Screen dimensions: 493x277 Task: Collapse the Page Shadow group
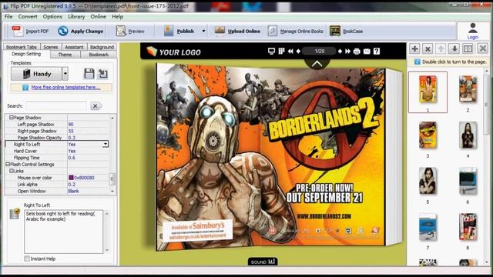coord(11,118)
